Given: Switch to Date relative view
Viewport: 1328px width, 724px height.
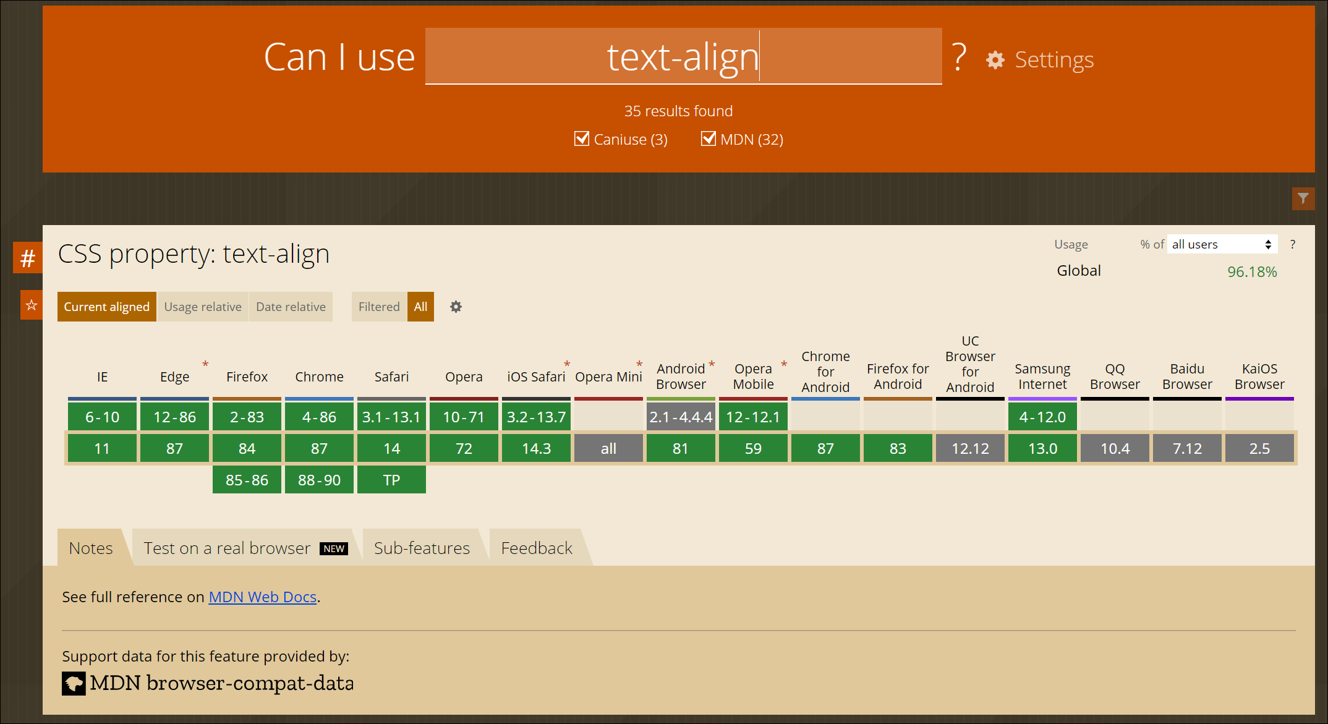Looking at the screenshot, I should coord(291,307).
